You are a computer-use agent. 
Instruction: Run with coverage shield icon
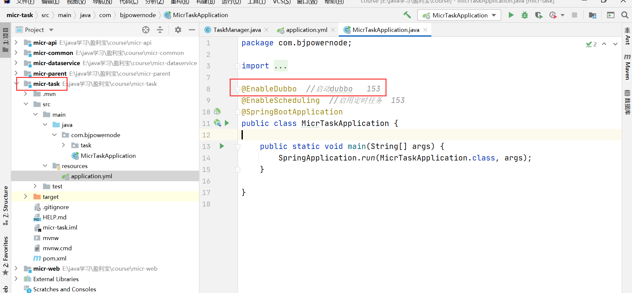pos(539,15)
